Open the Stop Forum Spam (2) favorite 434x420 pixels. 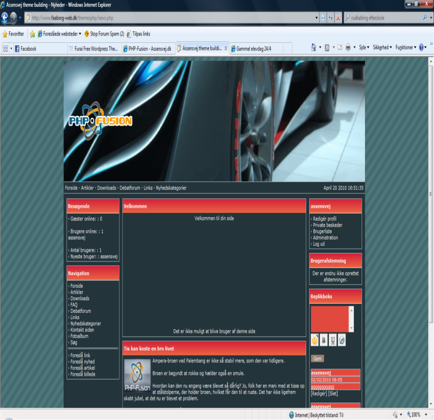(104, 34)
